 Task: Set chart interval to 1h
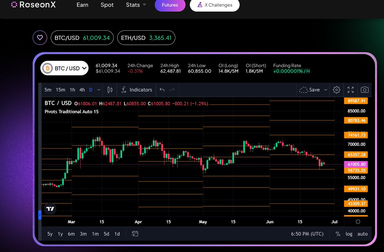click(x=72, y=90)
